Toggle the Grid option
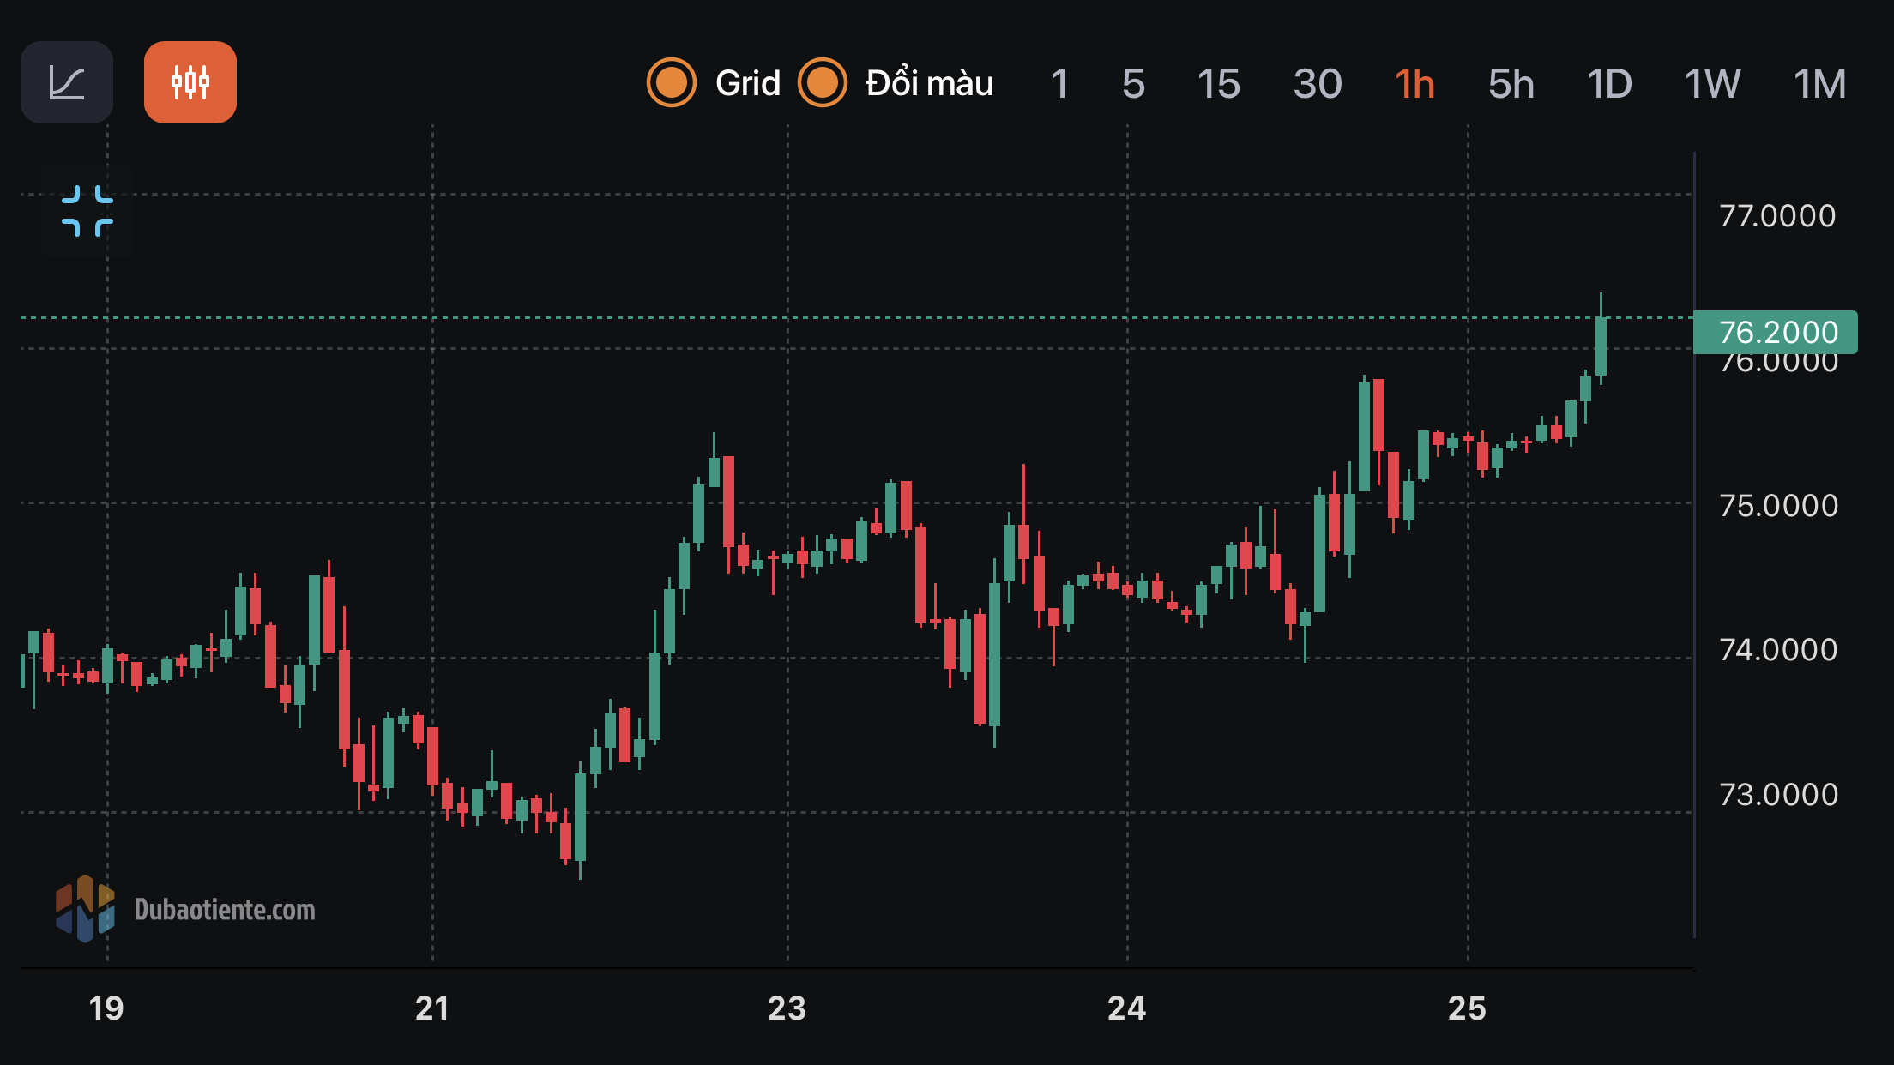 (672, 83)
